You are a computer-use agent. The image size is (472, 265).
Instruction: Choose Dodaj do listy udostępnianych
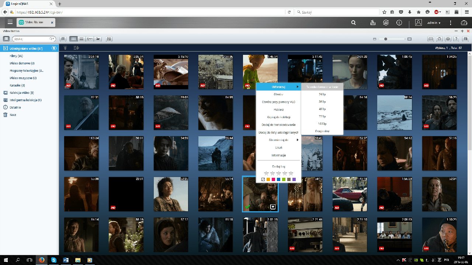click(278, 132)
